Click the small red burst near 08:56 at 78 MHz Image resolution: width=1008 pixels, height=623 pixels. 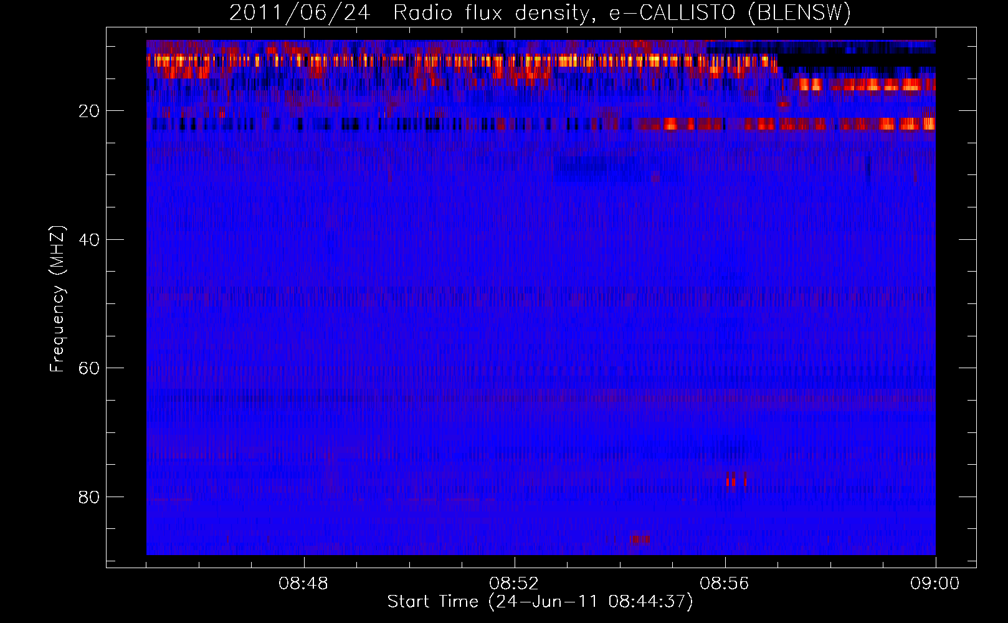click(735, 482)
